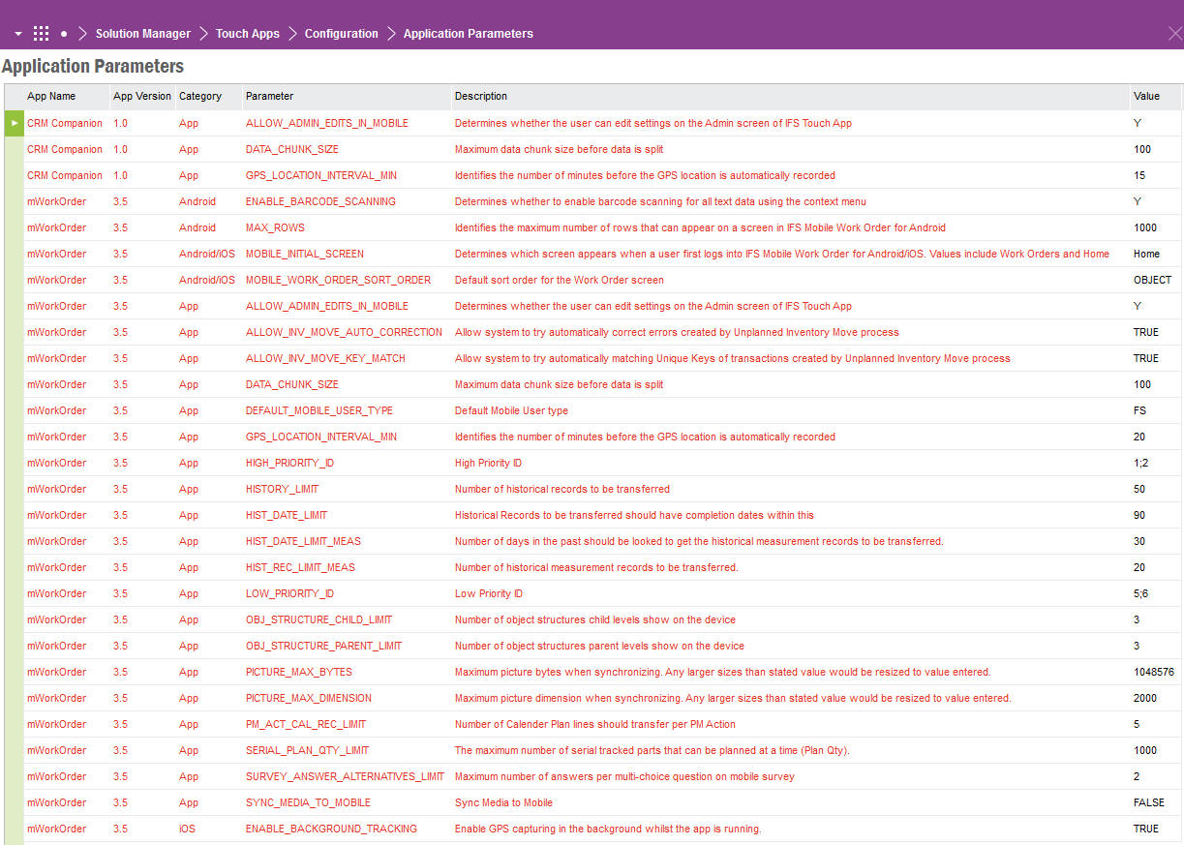Open the Configuration breadcrumb link

[x=341, y=34]
